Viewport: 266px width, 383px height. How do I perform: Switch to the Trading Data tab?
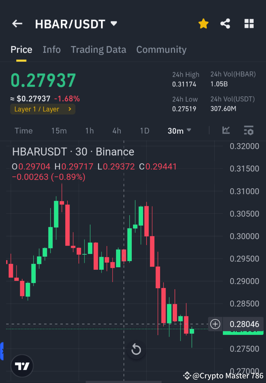[99, 49]
